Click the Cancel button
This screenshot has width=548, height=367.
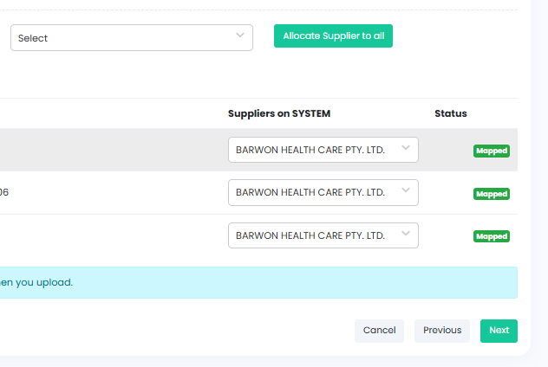tap(379, 331)
